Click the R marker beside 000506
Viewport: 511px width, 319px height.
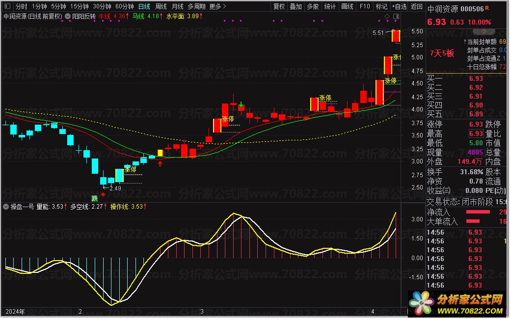(x=487, y=8)
